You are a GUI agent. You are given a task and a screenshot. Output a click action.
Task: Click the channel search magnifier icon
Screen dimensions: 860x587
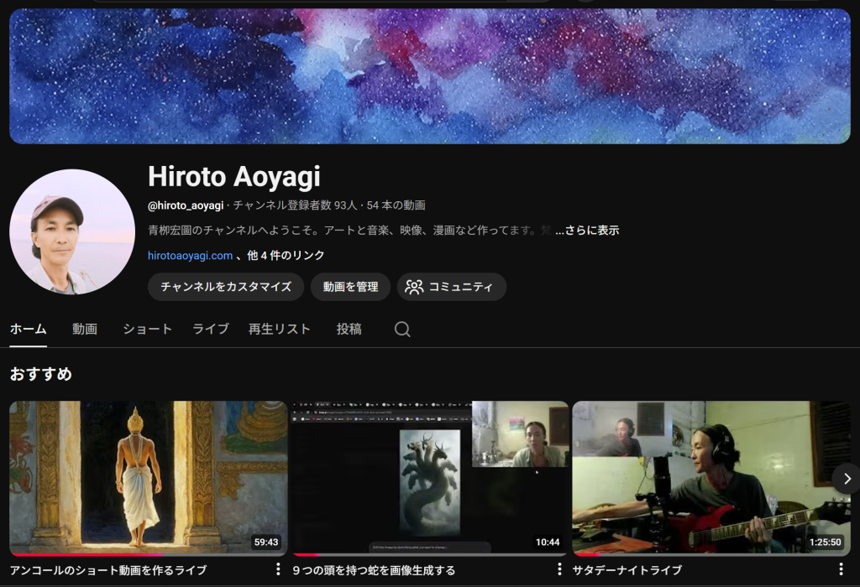402,330
